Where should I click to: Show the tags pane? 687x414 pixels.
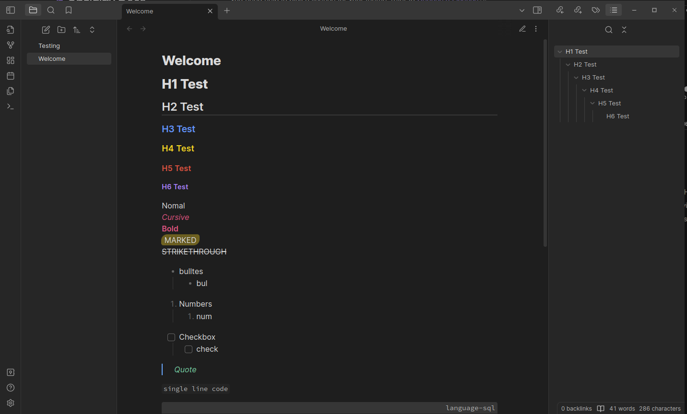pyautogui.click(x=595, y=10)
